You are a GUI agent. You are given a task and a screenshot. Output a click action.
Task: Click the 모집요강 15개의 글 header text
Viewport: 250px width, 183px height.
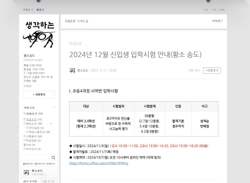tap(76, 21)
